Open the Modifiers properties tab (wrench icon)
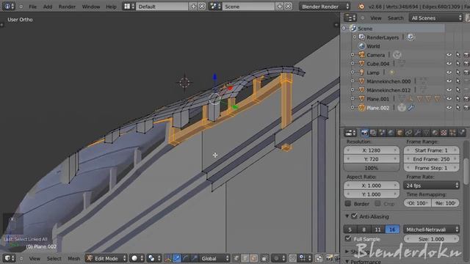This screenshot has height=264, width=470. click(x=417, y=133)
